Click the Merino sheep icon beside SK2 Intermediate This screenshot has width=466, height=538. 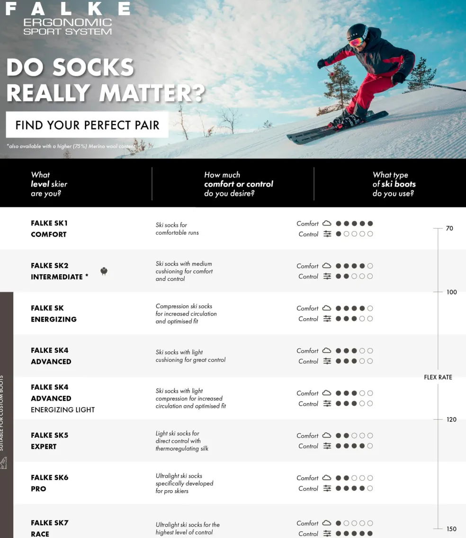104,271
